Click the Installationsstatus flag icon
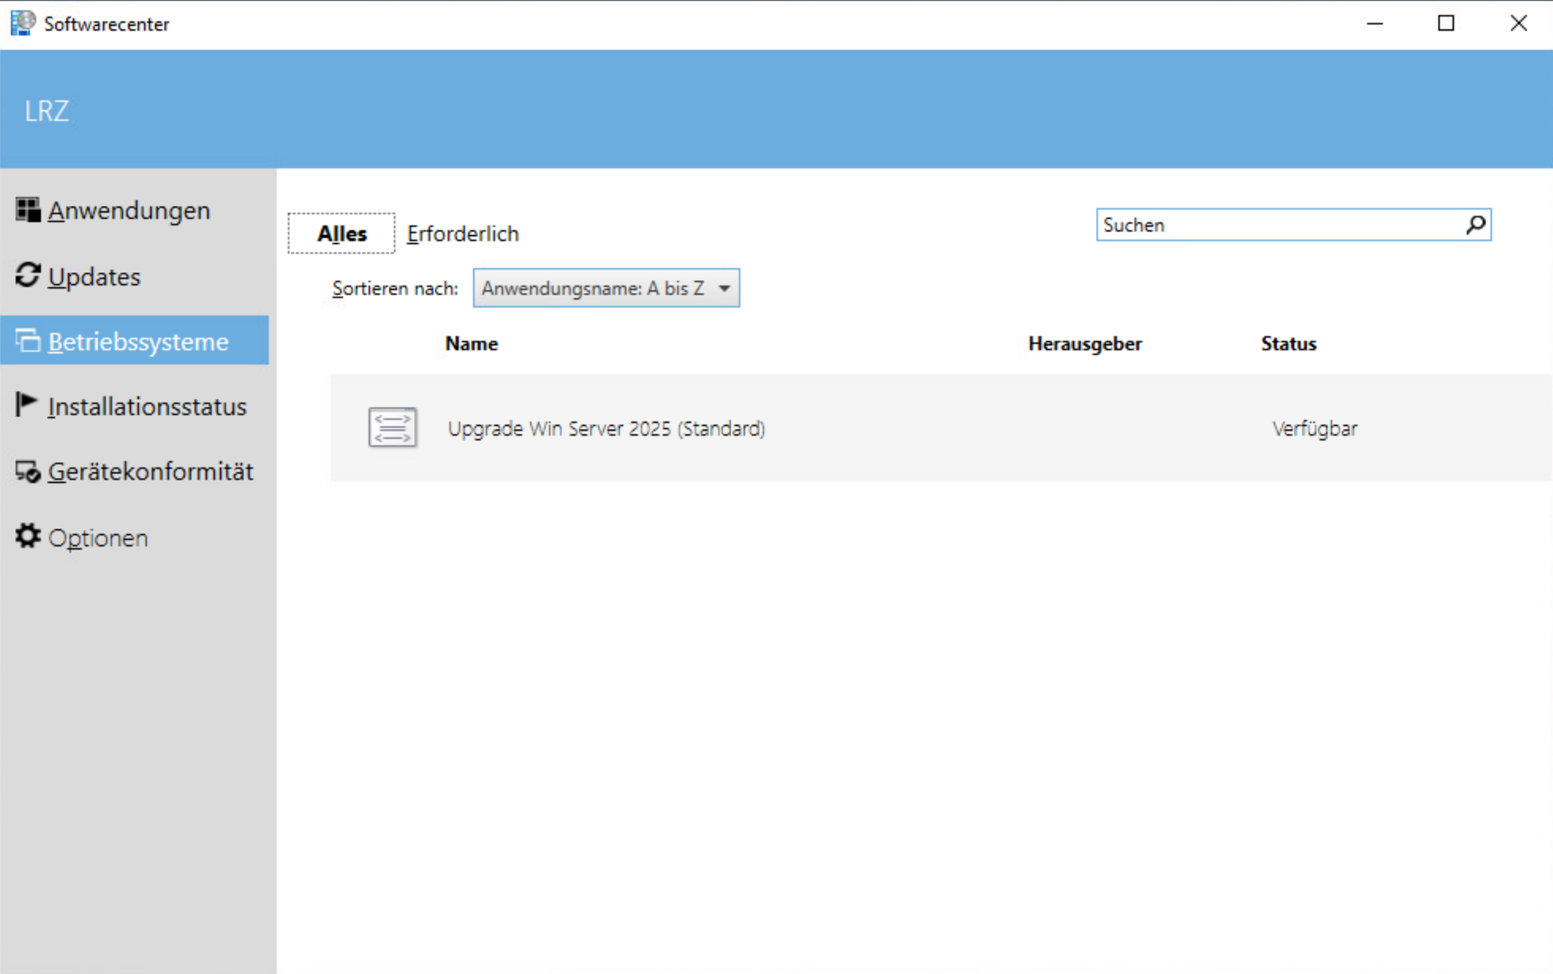 [x=27, y=405]
